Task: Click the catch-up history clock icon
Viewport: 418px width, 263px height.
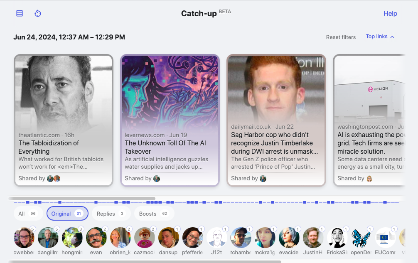Action: pos(38,13)
